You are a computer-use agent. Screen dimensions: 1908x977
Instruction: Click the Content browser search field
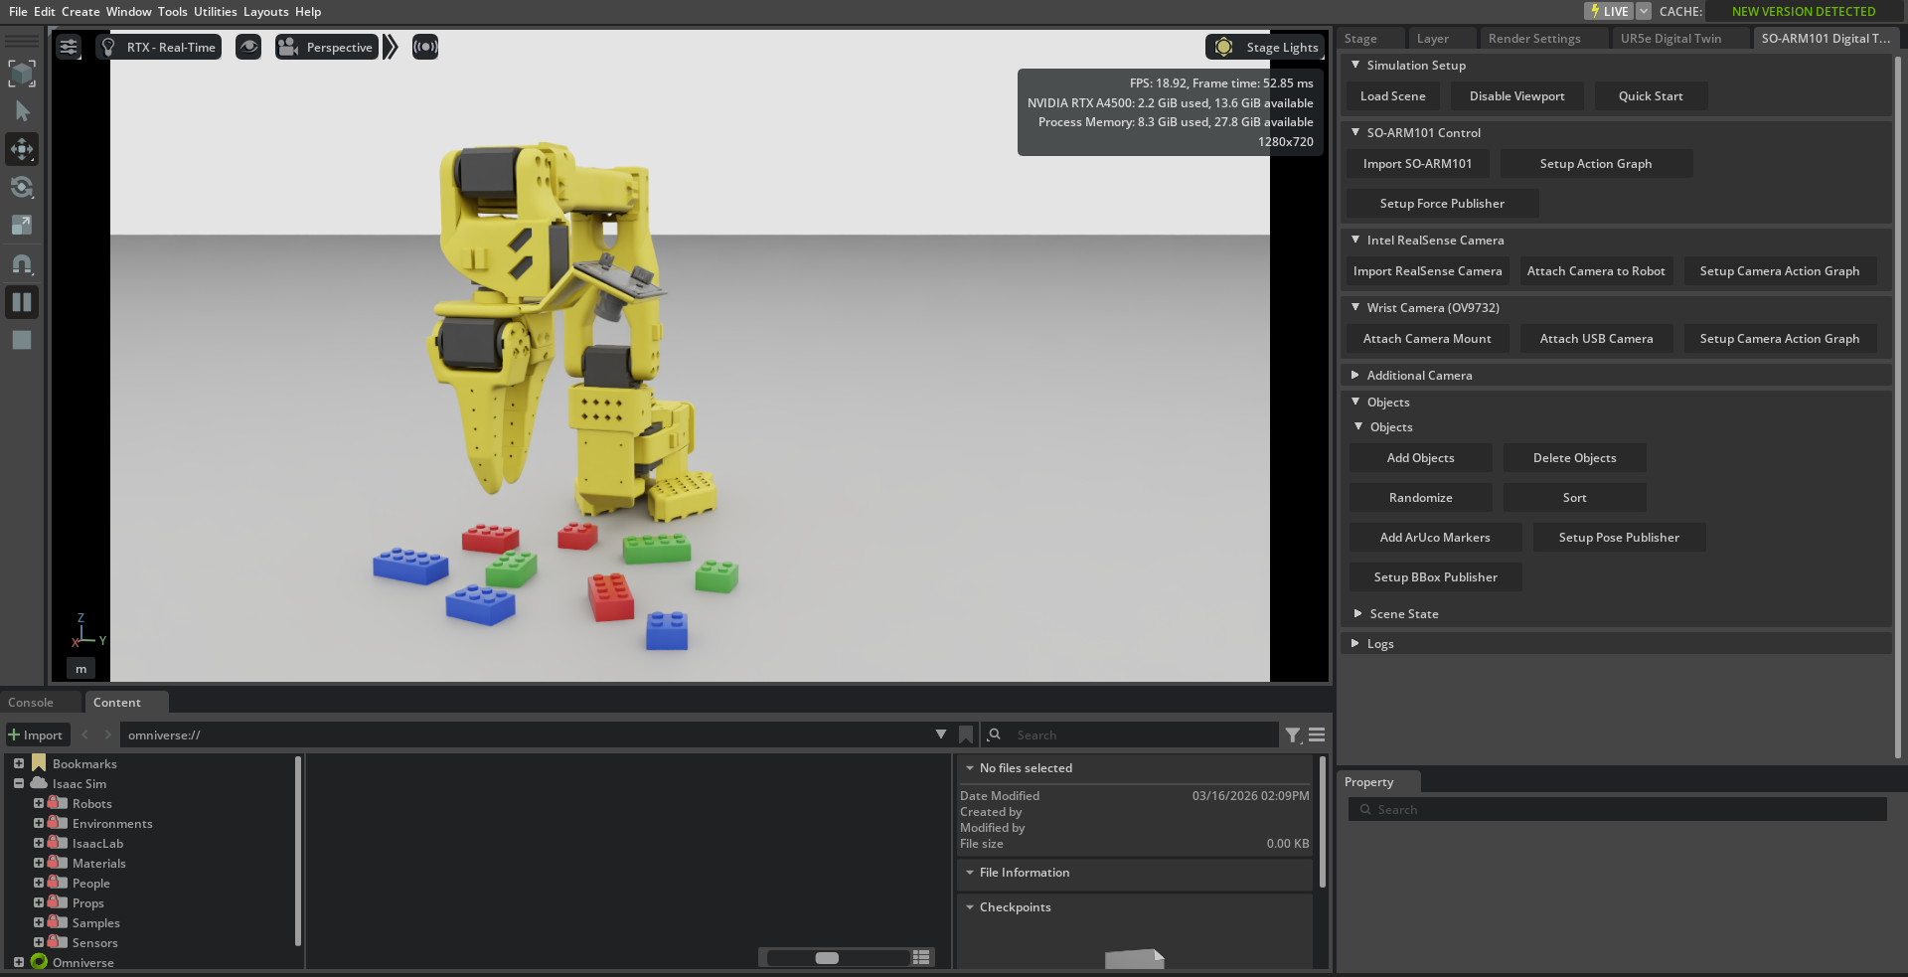click(x=1143, y=734)
